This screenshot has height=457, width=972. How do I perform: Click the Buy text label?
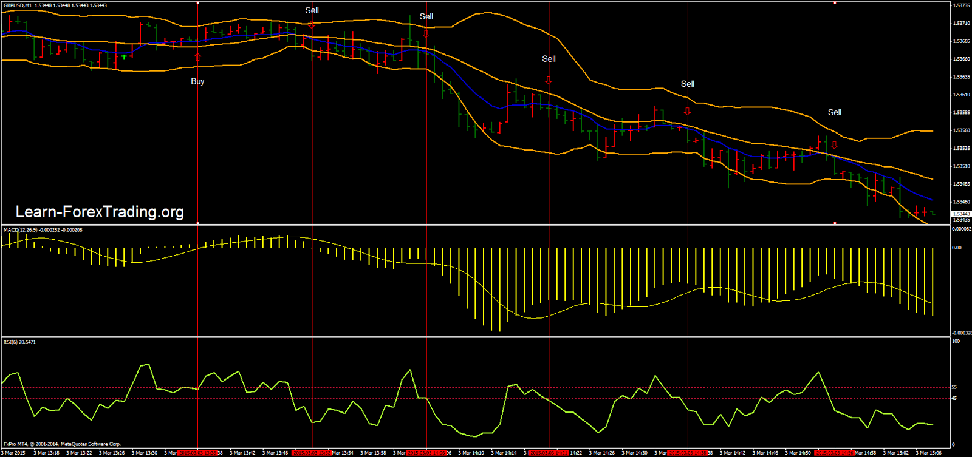(x=197, y=81)
